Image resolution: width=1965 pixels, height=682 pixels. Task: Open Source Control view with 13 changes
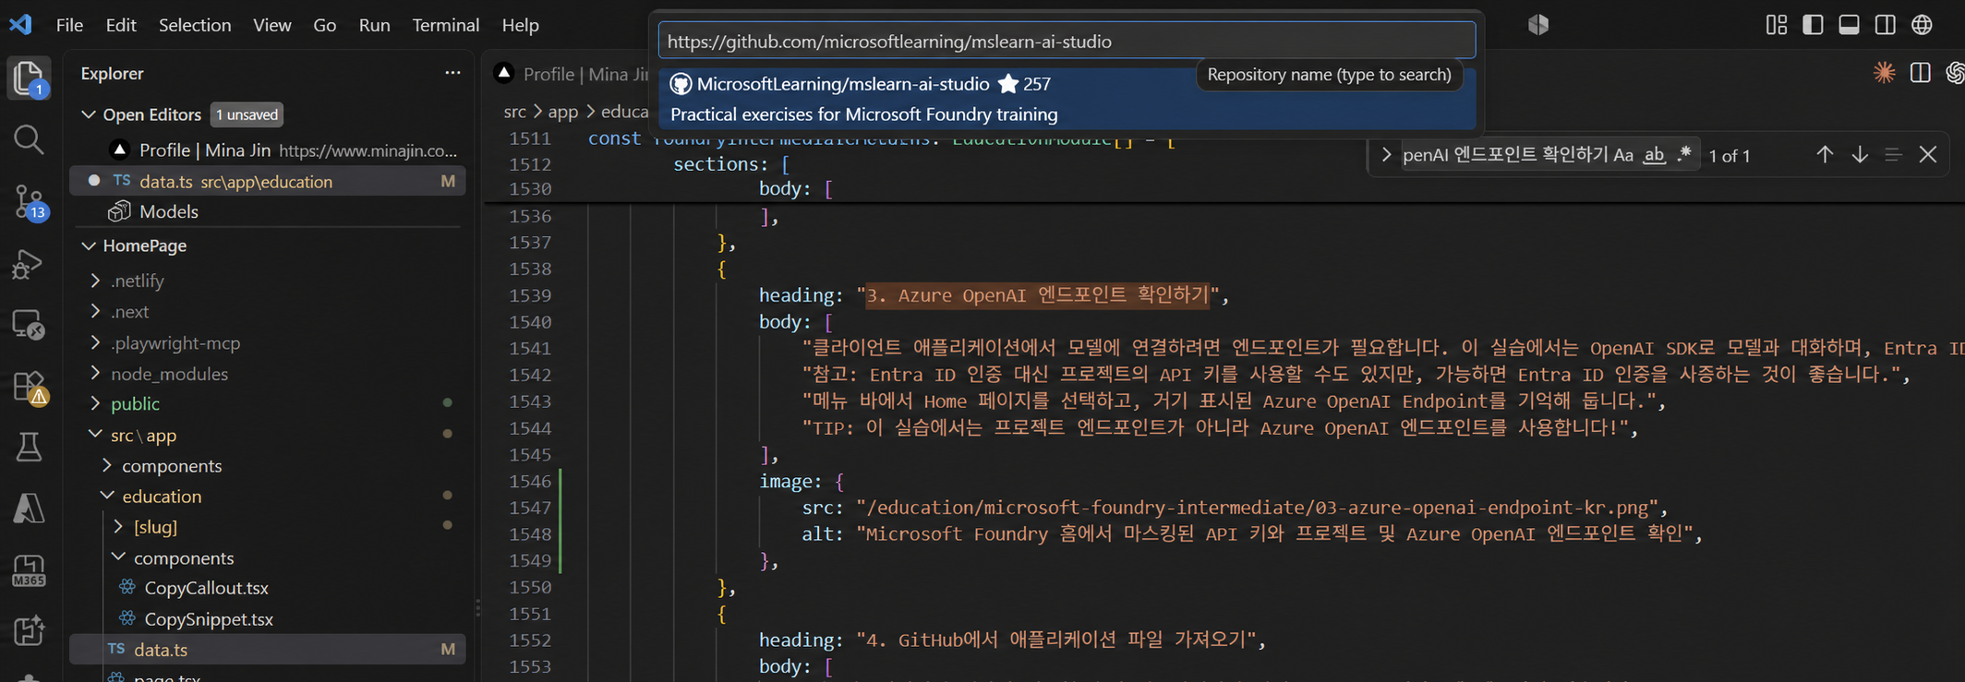coord(29,202)
